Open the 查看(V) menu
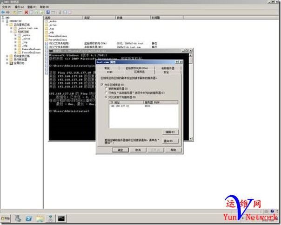 (32, 7)
